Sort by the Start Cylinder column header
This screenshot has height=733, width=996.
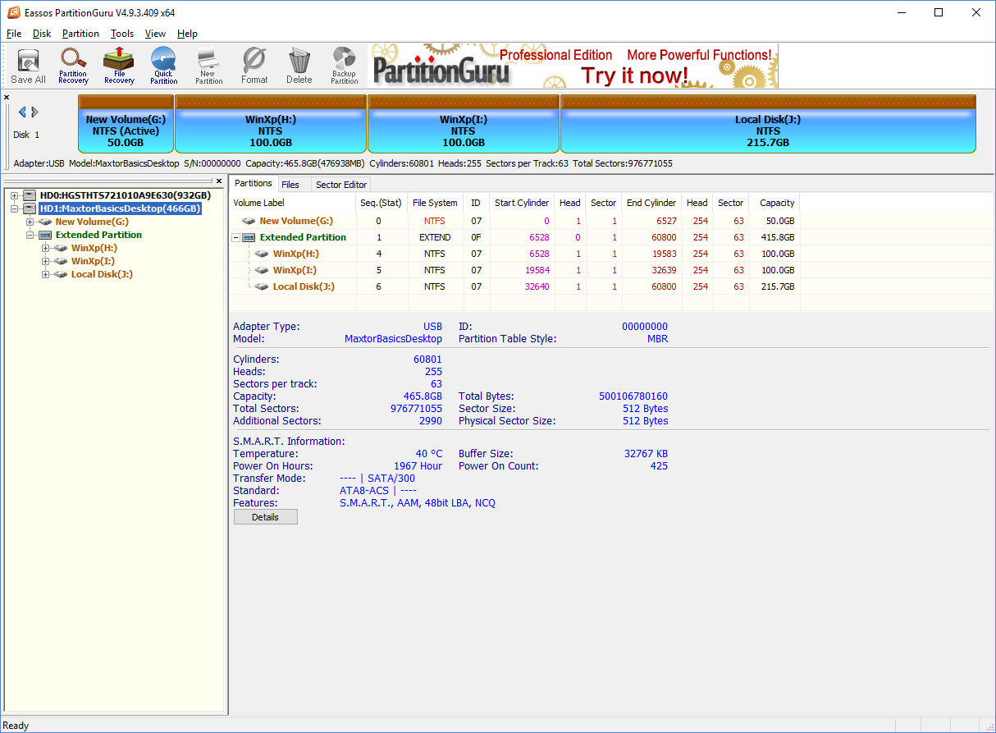click(x=522, y=203)
